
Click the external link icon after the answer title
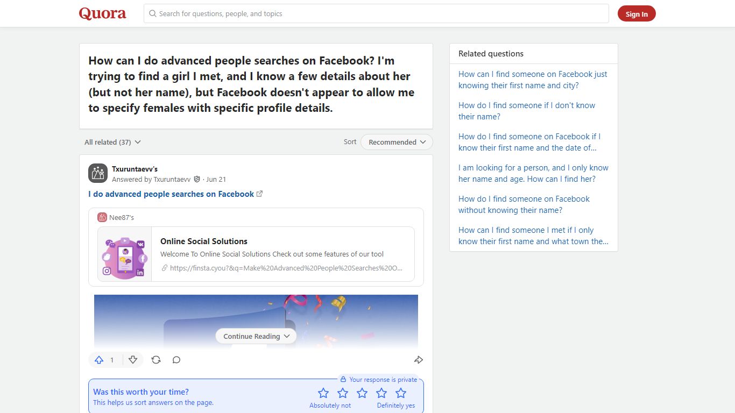pyautogui.click(x=259, y=194)
